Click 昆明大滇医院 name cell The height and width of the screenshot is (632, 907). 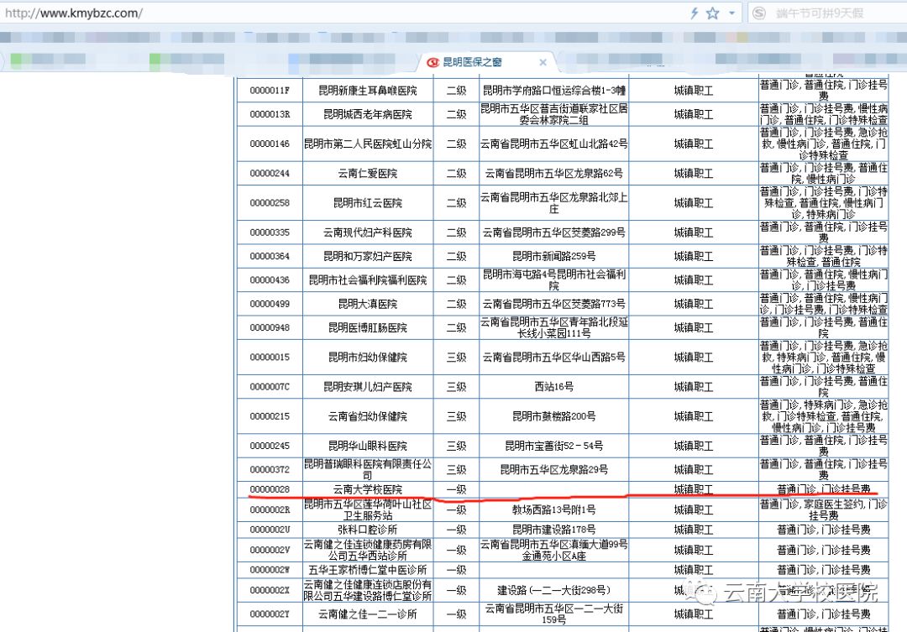(368, 304)
